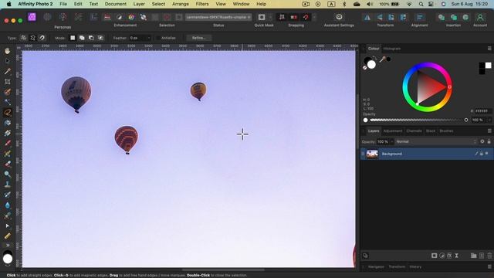Open the Feather value dropdown

pos(149,38)
